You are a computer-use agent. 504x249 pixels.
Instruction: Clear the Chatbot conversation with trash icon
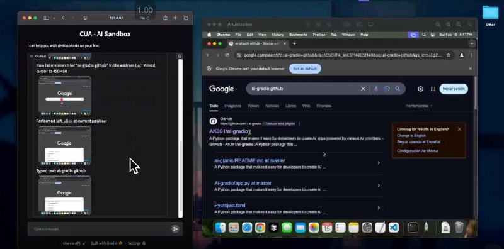click(180, 56)
